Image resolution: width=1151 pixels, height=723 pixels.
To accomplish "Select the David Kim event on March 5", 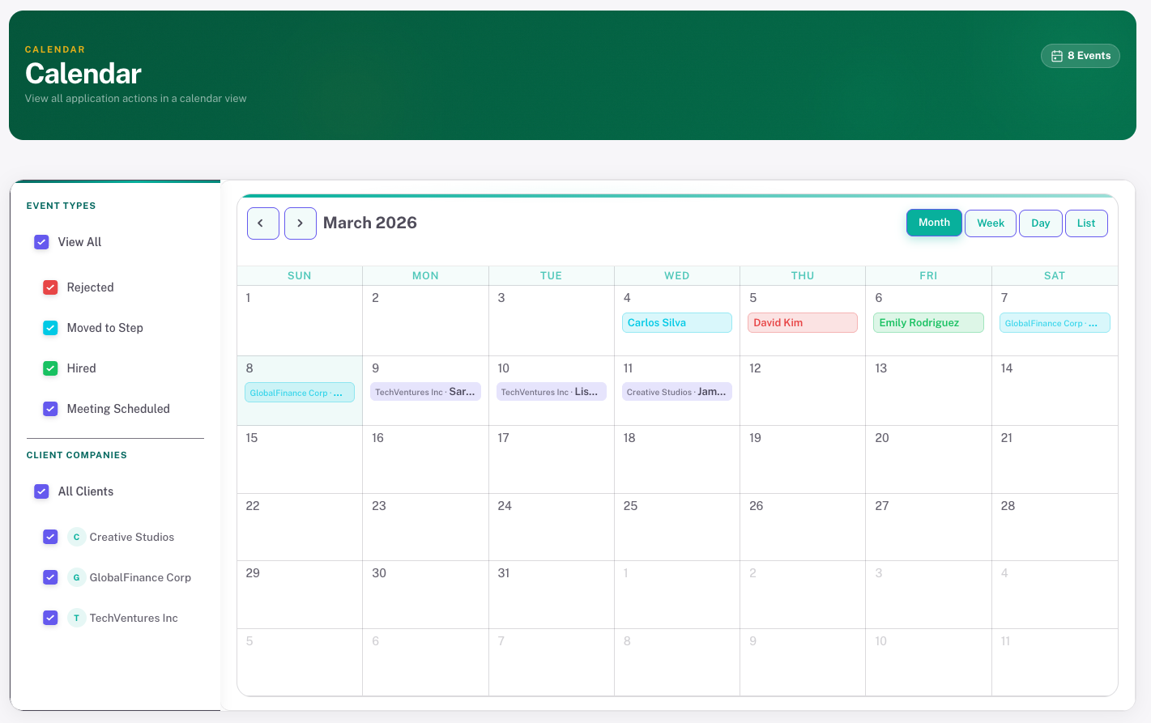I will coord(802,322).
